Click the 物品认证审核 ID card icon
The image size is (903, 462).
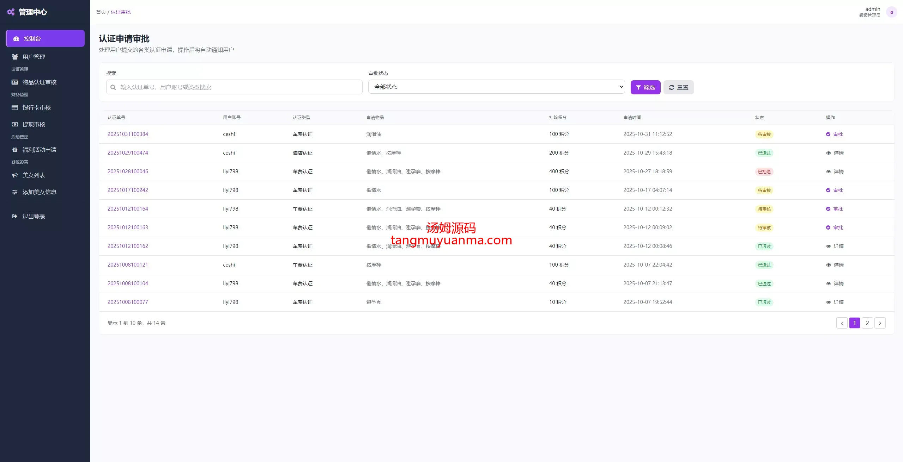15,82
